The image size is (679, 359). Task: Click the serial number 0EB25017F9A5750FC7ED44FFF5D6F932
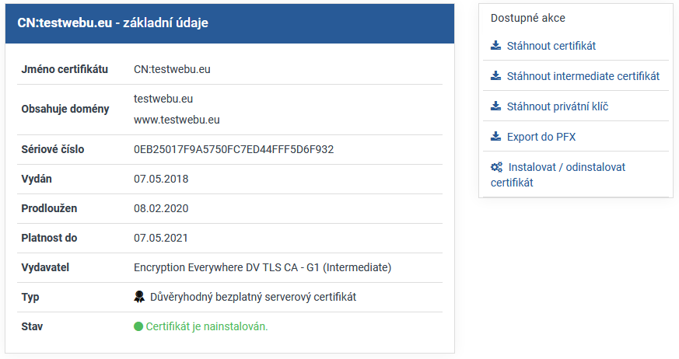(233, 149)
